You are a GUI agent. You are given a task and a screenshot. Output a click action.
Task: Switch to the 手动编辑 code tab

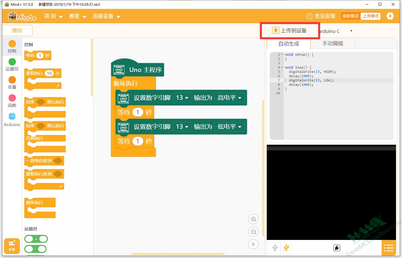tap(333, 44)
